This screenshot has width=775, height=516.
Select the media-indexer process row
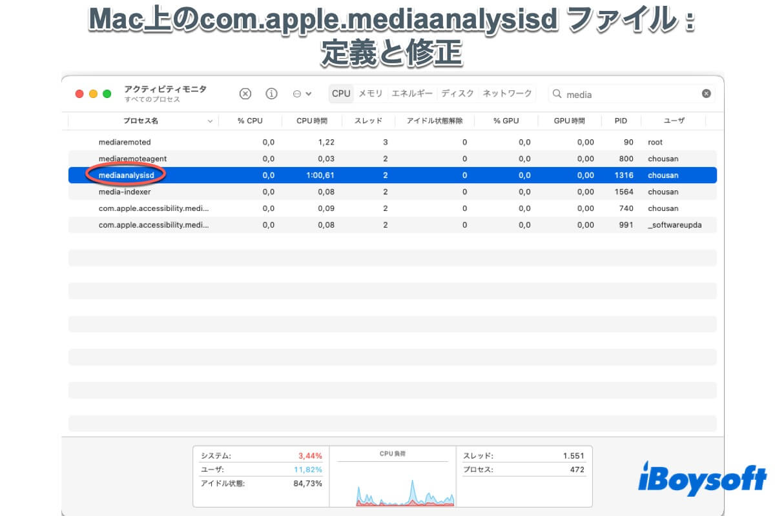[393, 192]
